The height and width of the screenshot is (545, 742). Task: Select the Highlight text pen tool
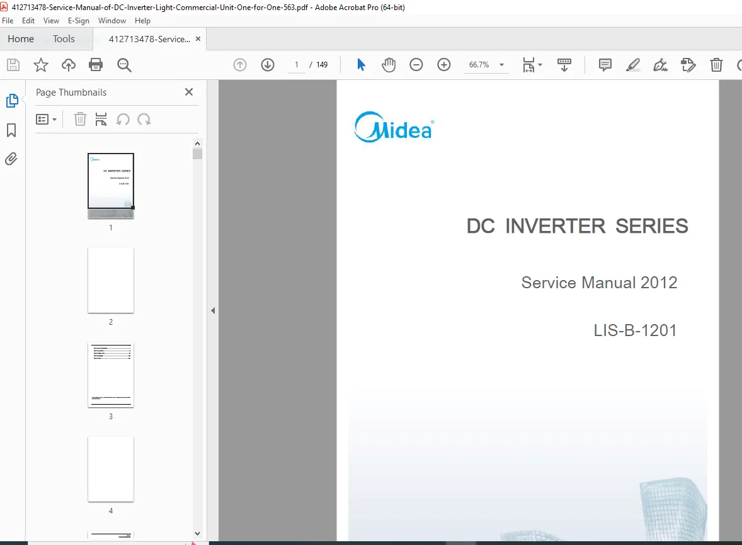tap(632, 65)
